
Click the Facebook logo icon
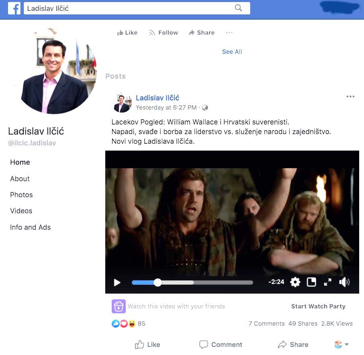pyautogui.click(x=14, y=8)
